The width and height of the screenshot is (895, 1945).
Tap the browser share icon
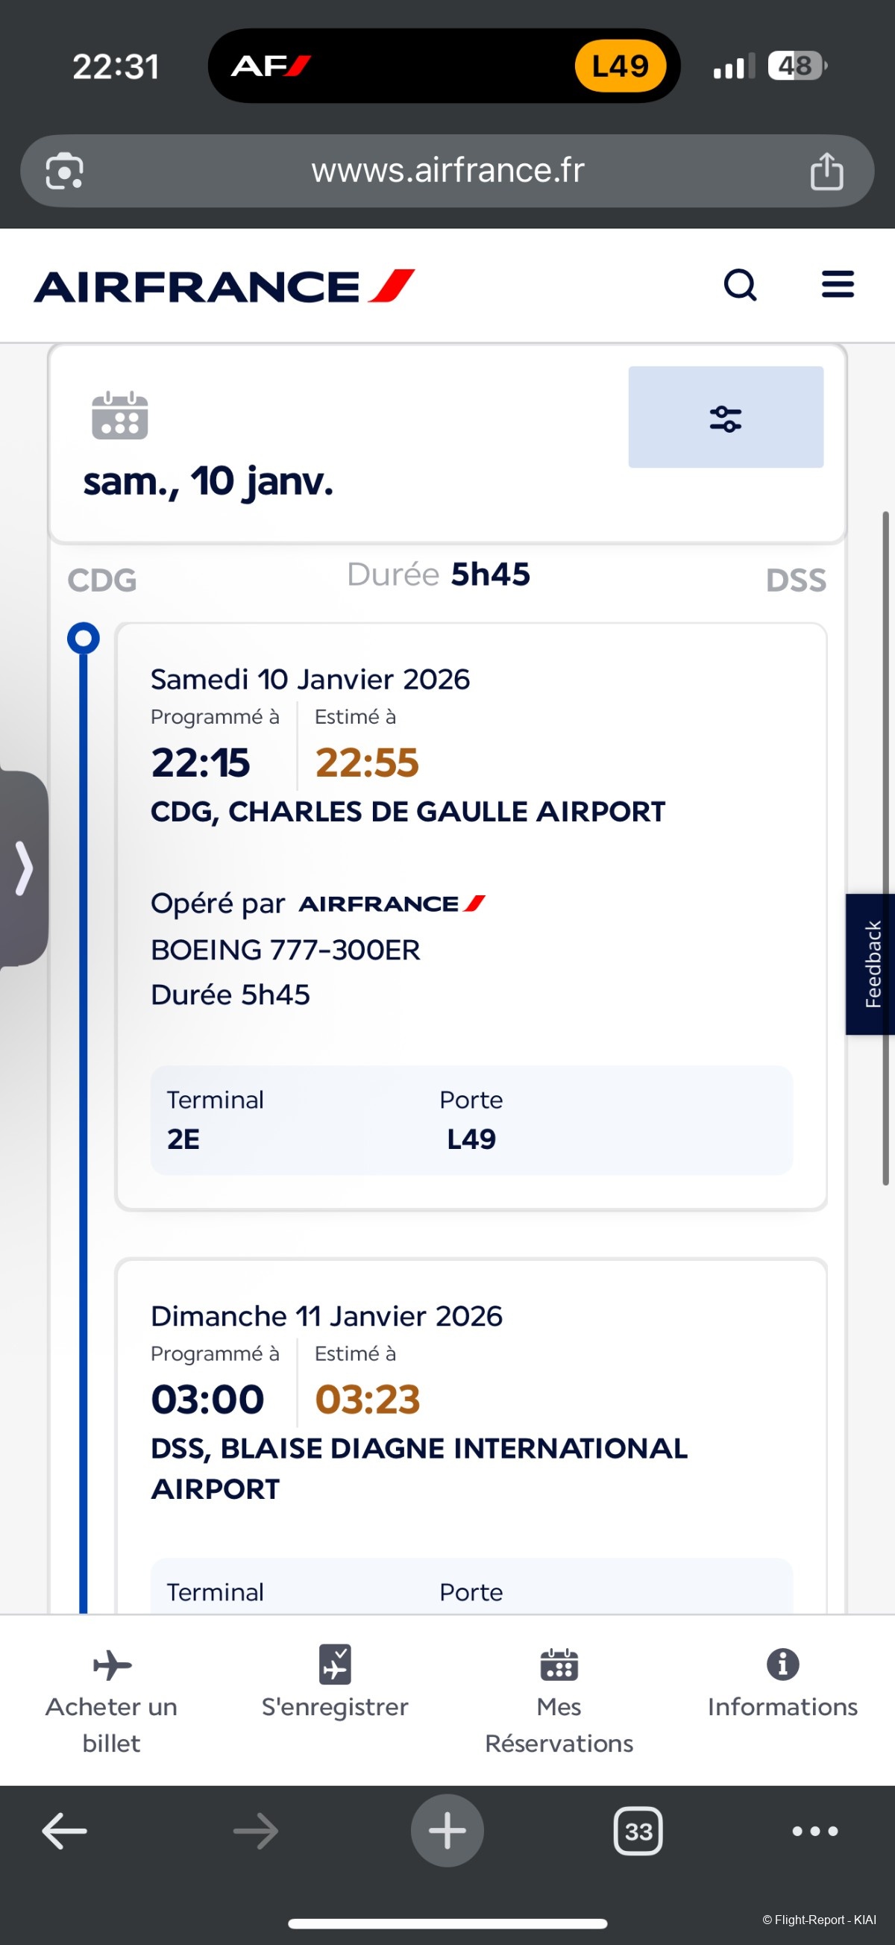tap(826, 171)
